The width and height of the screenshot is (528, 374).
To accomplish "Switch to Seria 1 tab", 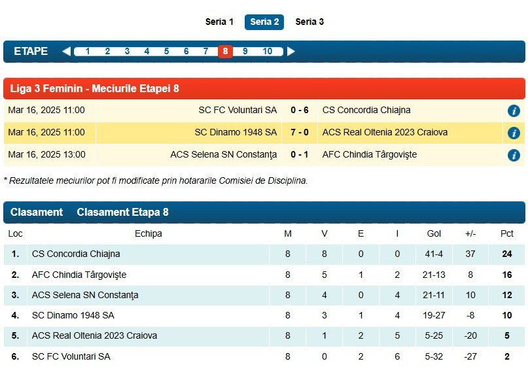I will point(219,22).
